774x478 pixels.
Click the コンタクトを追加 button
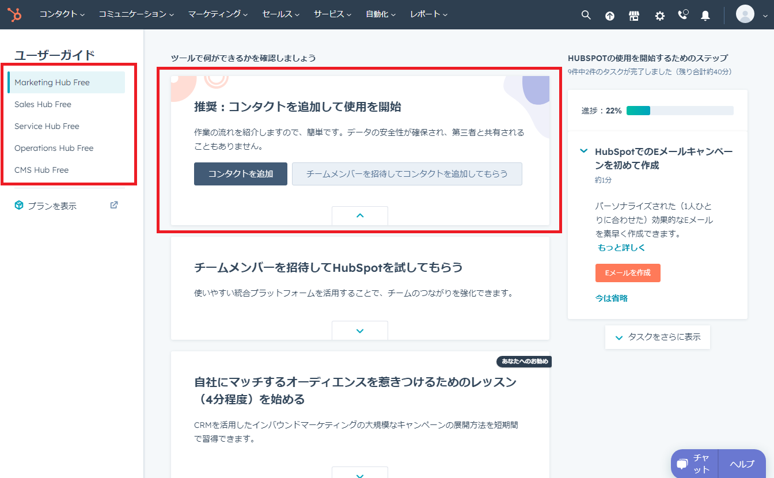click(240, 174)
